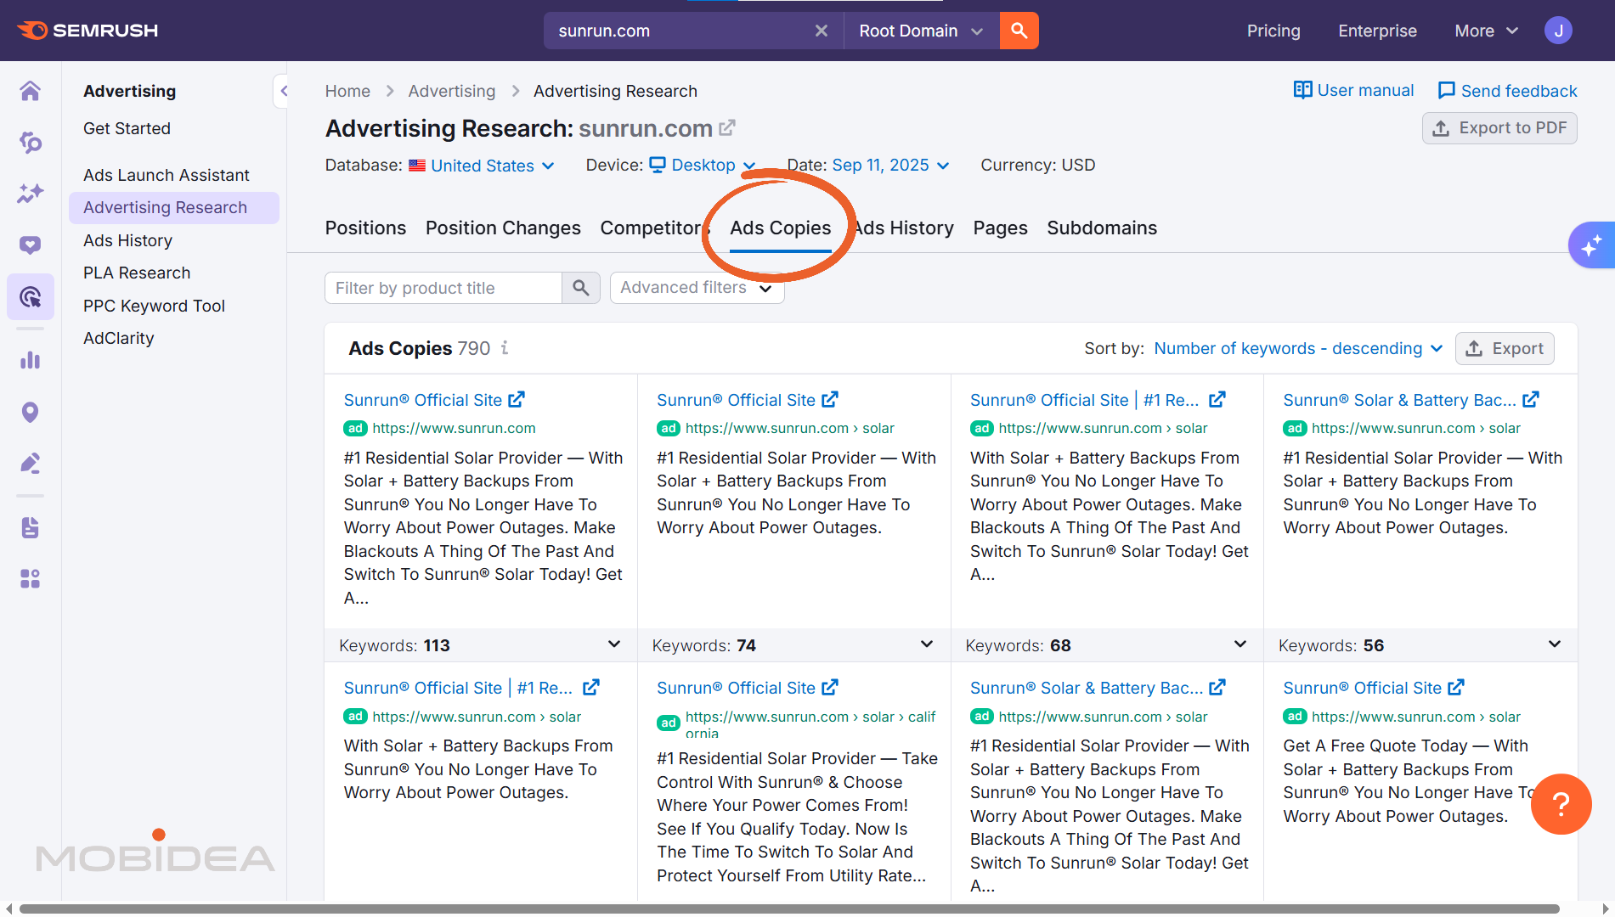Screen dimensions: 1615x917
Task: Open the Local map pin tool in sidebar
Action: pyautogui.click(x=31, y=412)
